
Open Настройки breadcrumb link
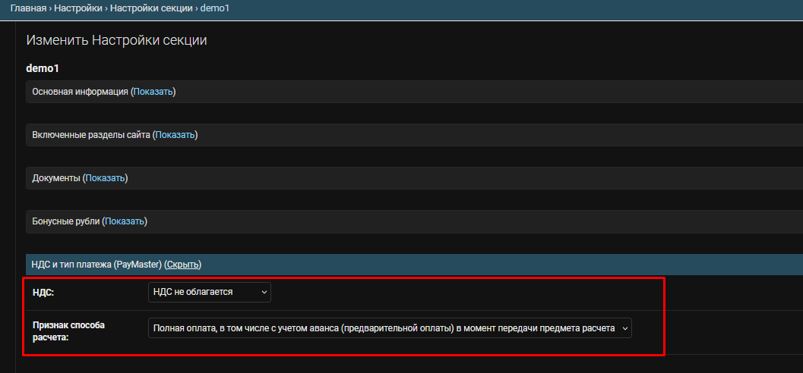[77, 8]
